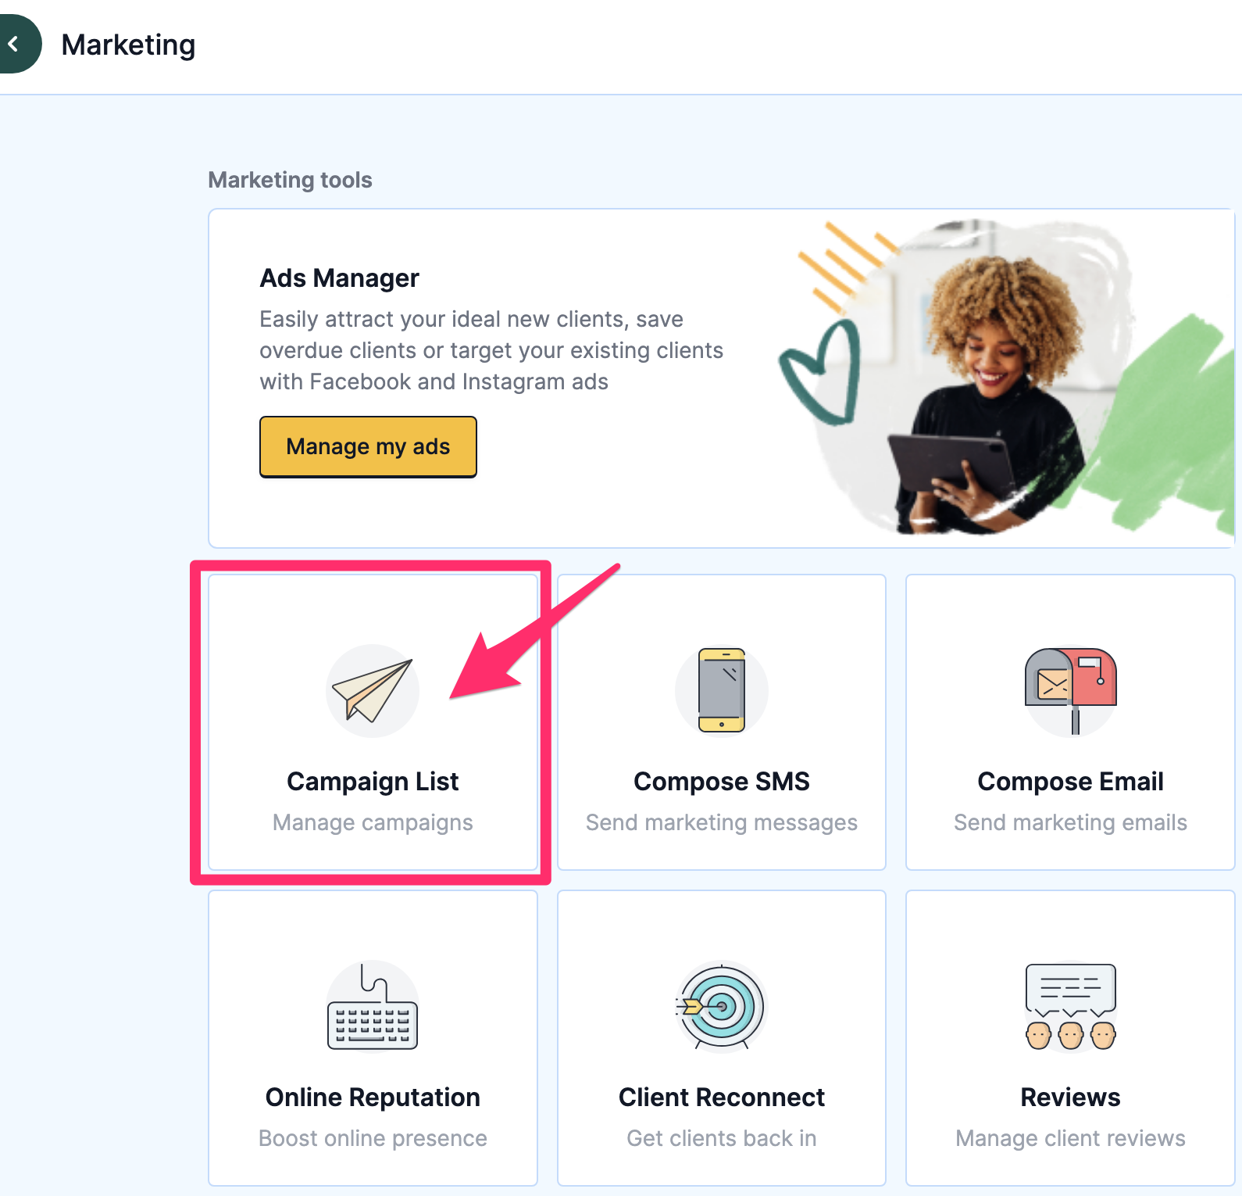Click the target Client Reconnect icon
This screenshot has height=1196, width=1242.
click(722, 1007)
